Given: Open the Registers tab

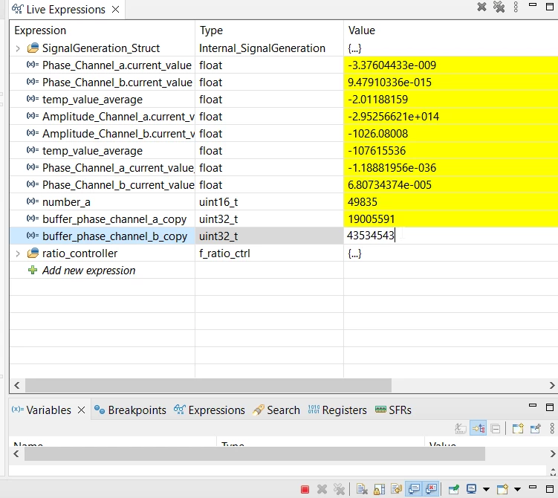Looking at the screenshot, I should [337, 410].
